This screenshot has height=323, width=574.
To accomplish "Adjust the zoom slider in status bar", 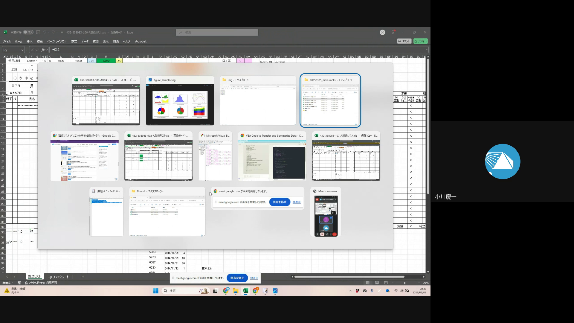I will 405,283.
